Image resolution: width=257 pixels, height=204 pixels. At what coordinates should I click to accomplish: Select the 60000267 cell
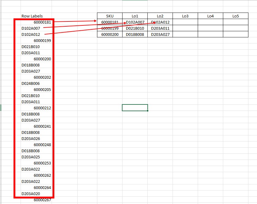coord(36,200)
